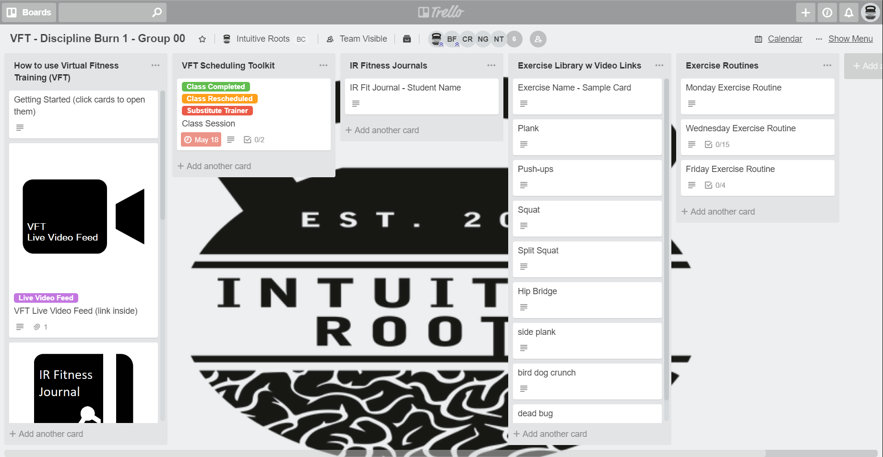Add another card to How to use VFT list
Image resolution: width=883 pixels, height=457 pixels.
(x=46, y=434)
